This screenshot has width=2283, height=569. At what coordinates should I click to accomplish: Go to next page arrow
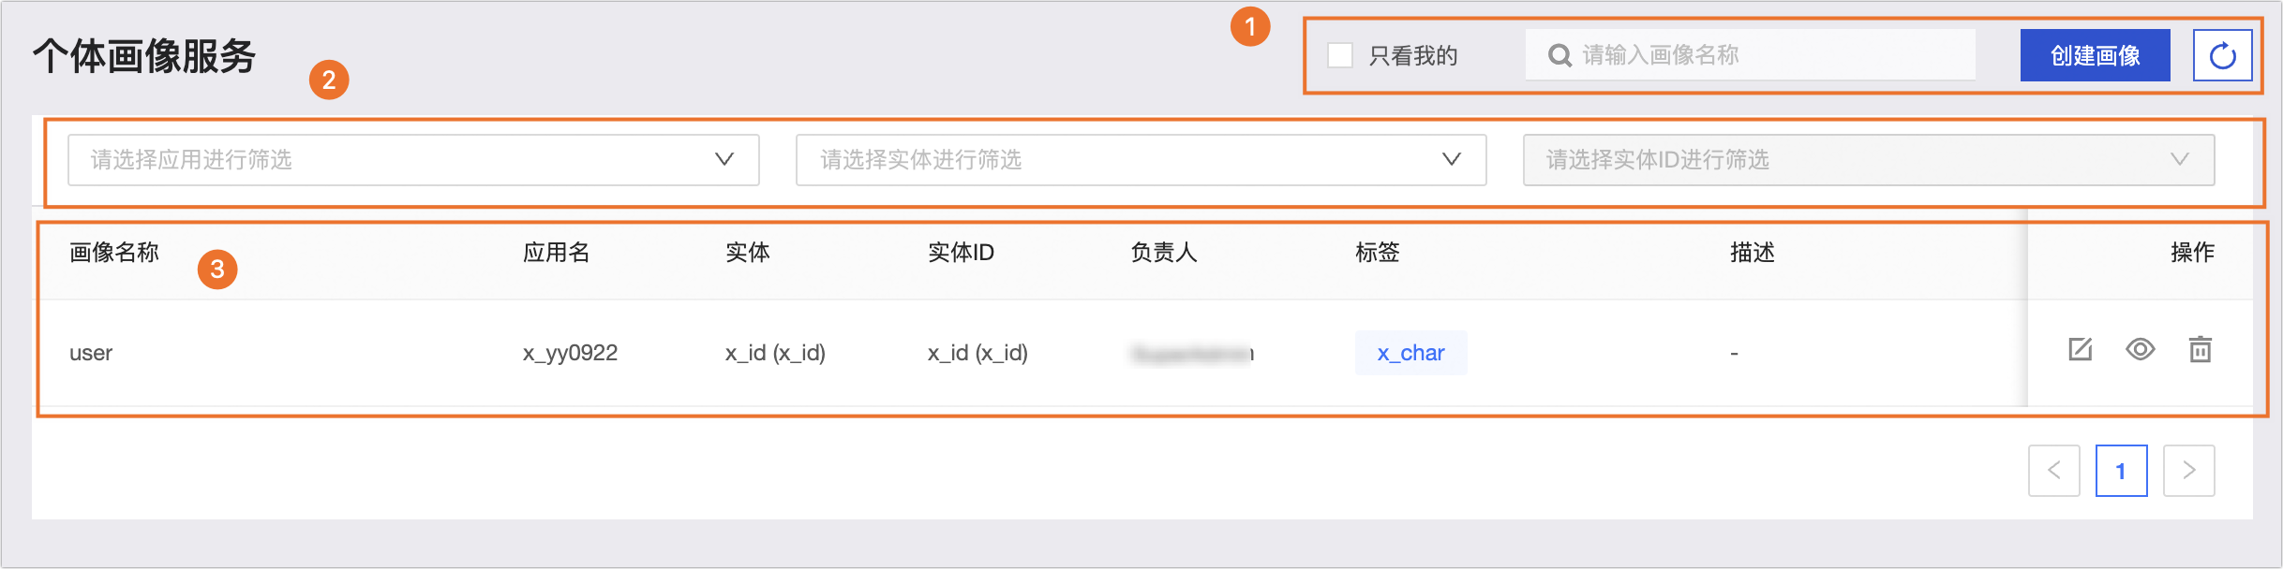(x=2189, y=471)
